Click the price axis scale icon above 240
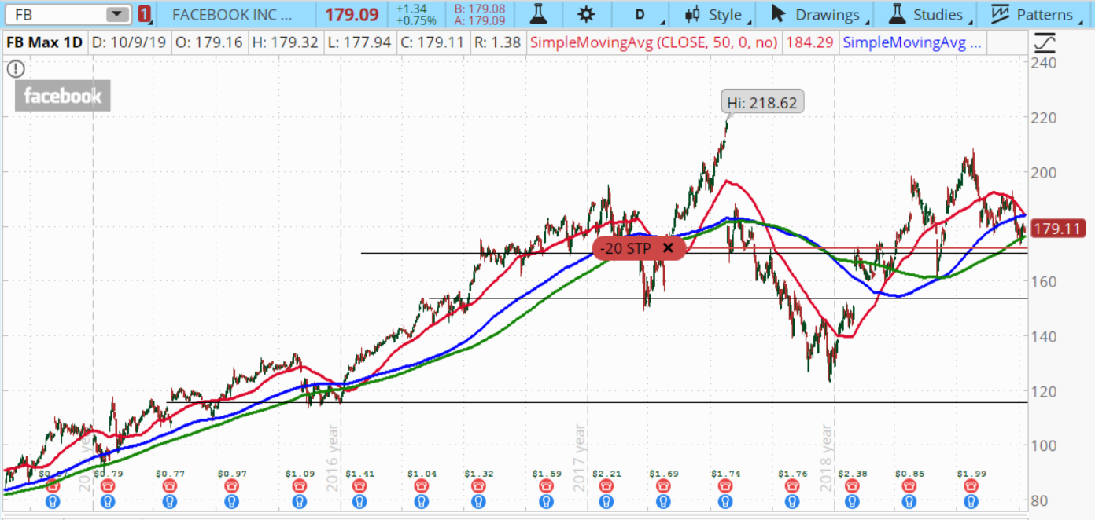The image size is (1095, 520). (x=1045, y=42)
